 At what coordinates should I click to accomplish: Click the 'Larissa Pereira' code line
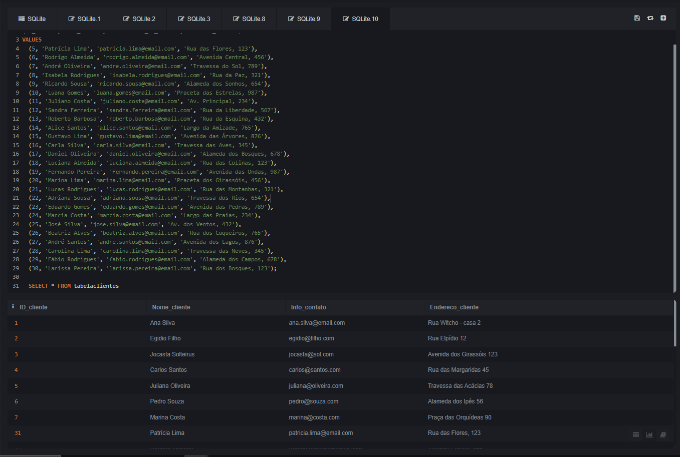(x=153, y=268)
